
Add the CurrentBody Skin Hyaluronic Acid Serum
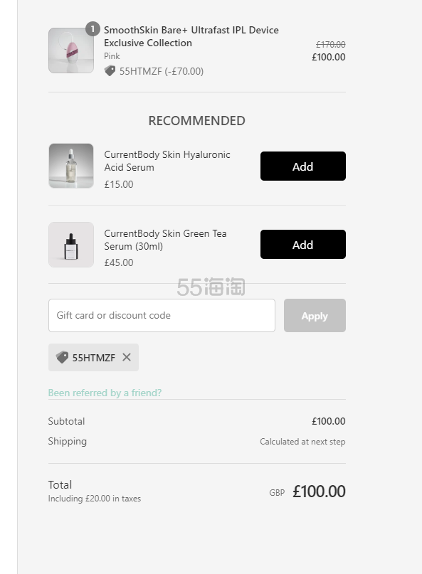[x=302, y=166]
